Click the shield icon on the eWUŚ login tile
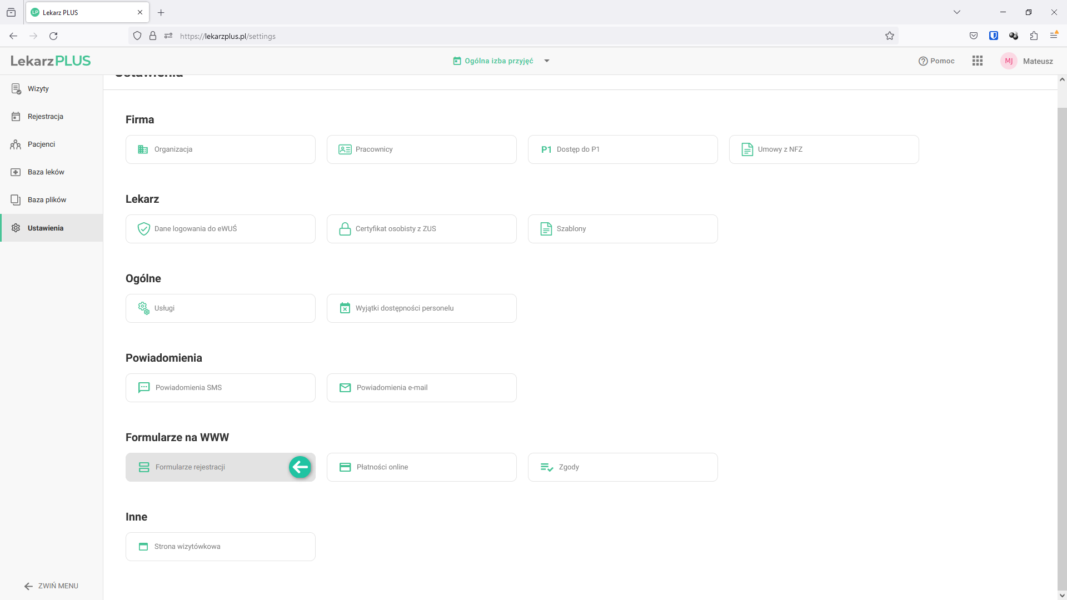 (143, 229)
